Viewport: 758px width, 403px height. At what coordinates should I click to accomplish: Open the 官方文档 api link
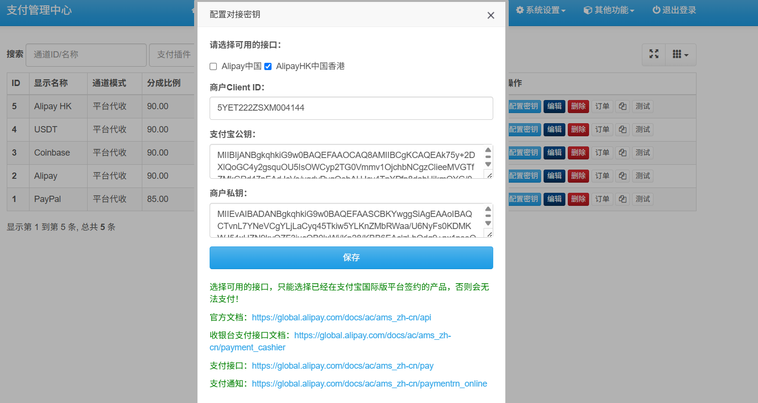click(341, 317)
